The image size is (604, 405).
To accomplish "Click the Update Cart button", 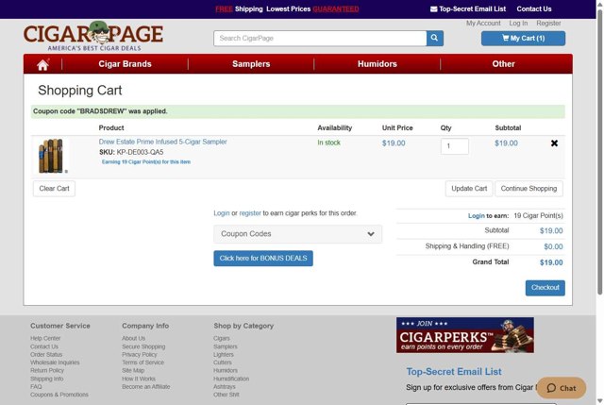I will (469, 189).
